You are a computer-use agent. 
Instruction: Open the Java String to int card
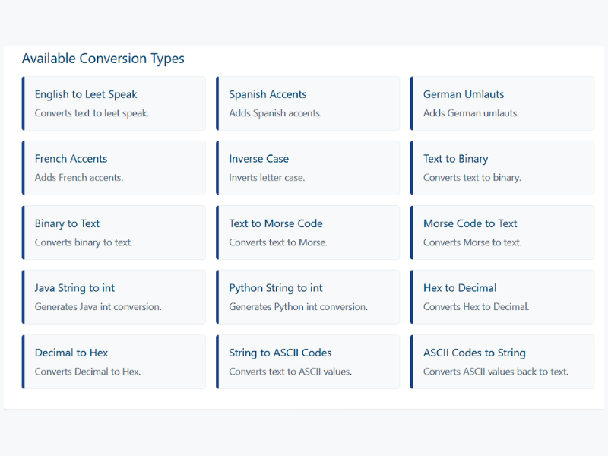pos(113,297)
